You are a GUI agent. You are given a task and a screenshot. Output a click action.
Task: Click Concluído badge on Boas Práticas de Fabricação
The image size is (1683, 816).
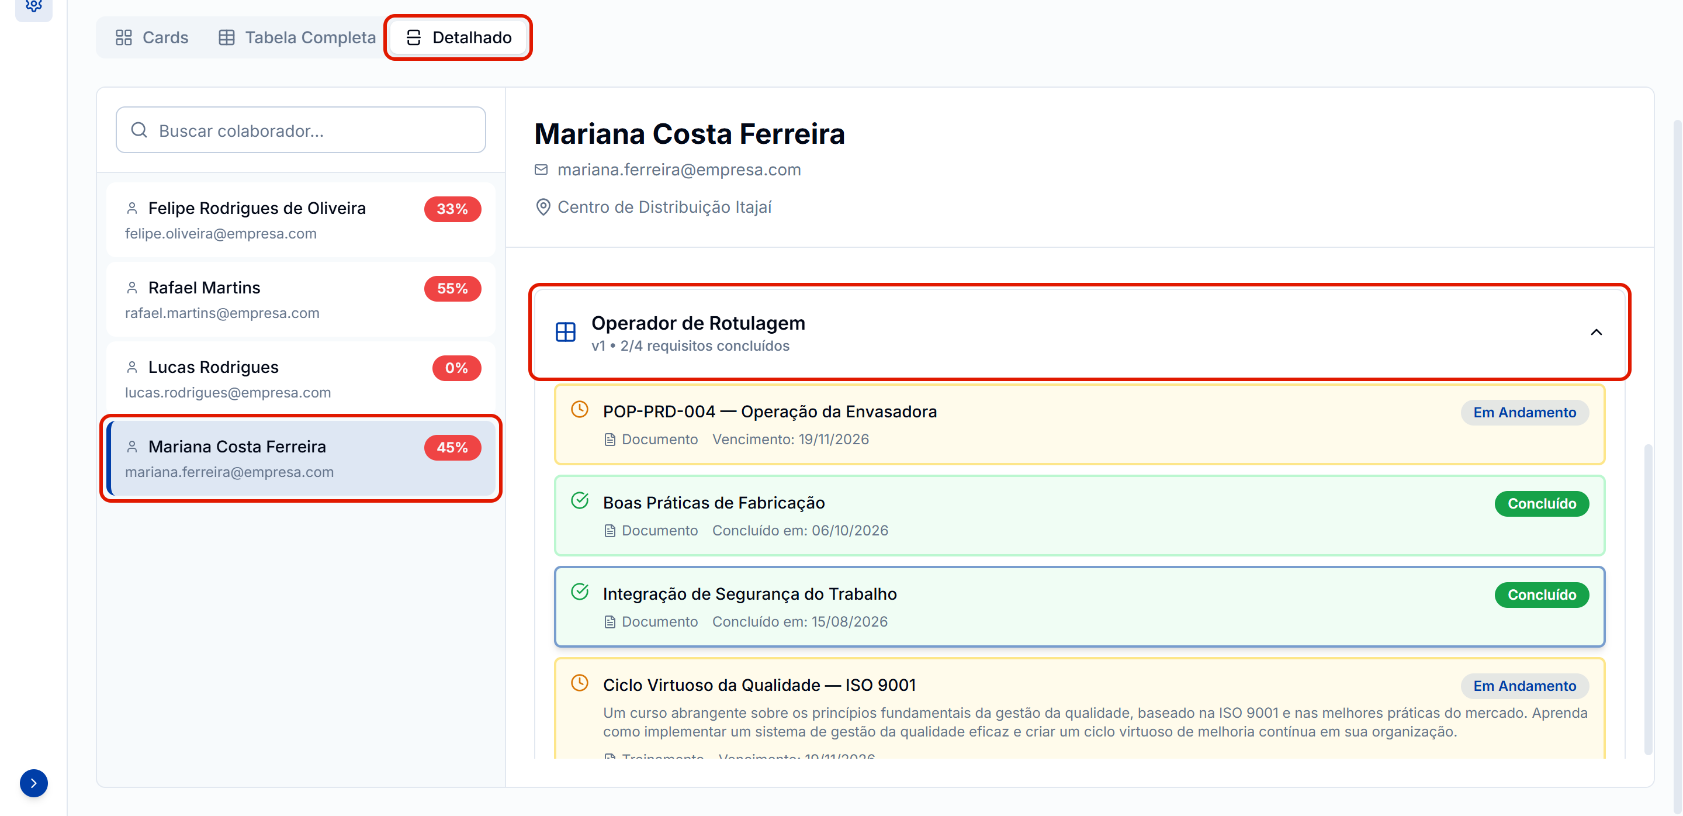[1541, 504]
